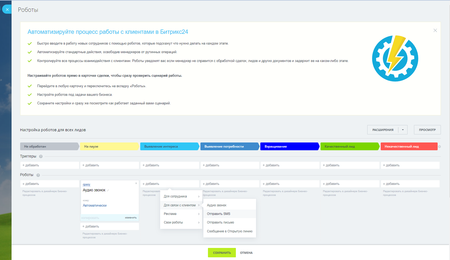Select the red Некачественный лид stage header

tap(409, 147)
